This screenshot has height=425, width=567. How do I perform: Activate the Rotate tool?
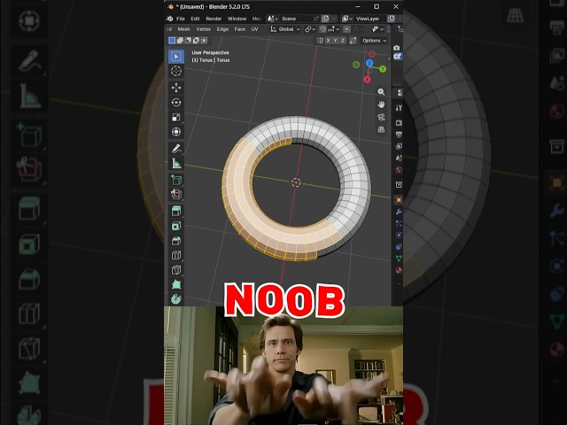176,103
